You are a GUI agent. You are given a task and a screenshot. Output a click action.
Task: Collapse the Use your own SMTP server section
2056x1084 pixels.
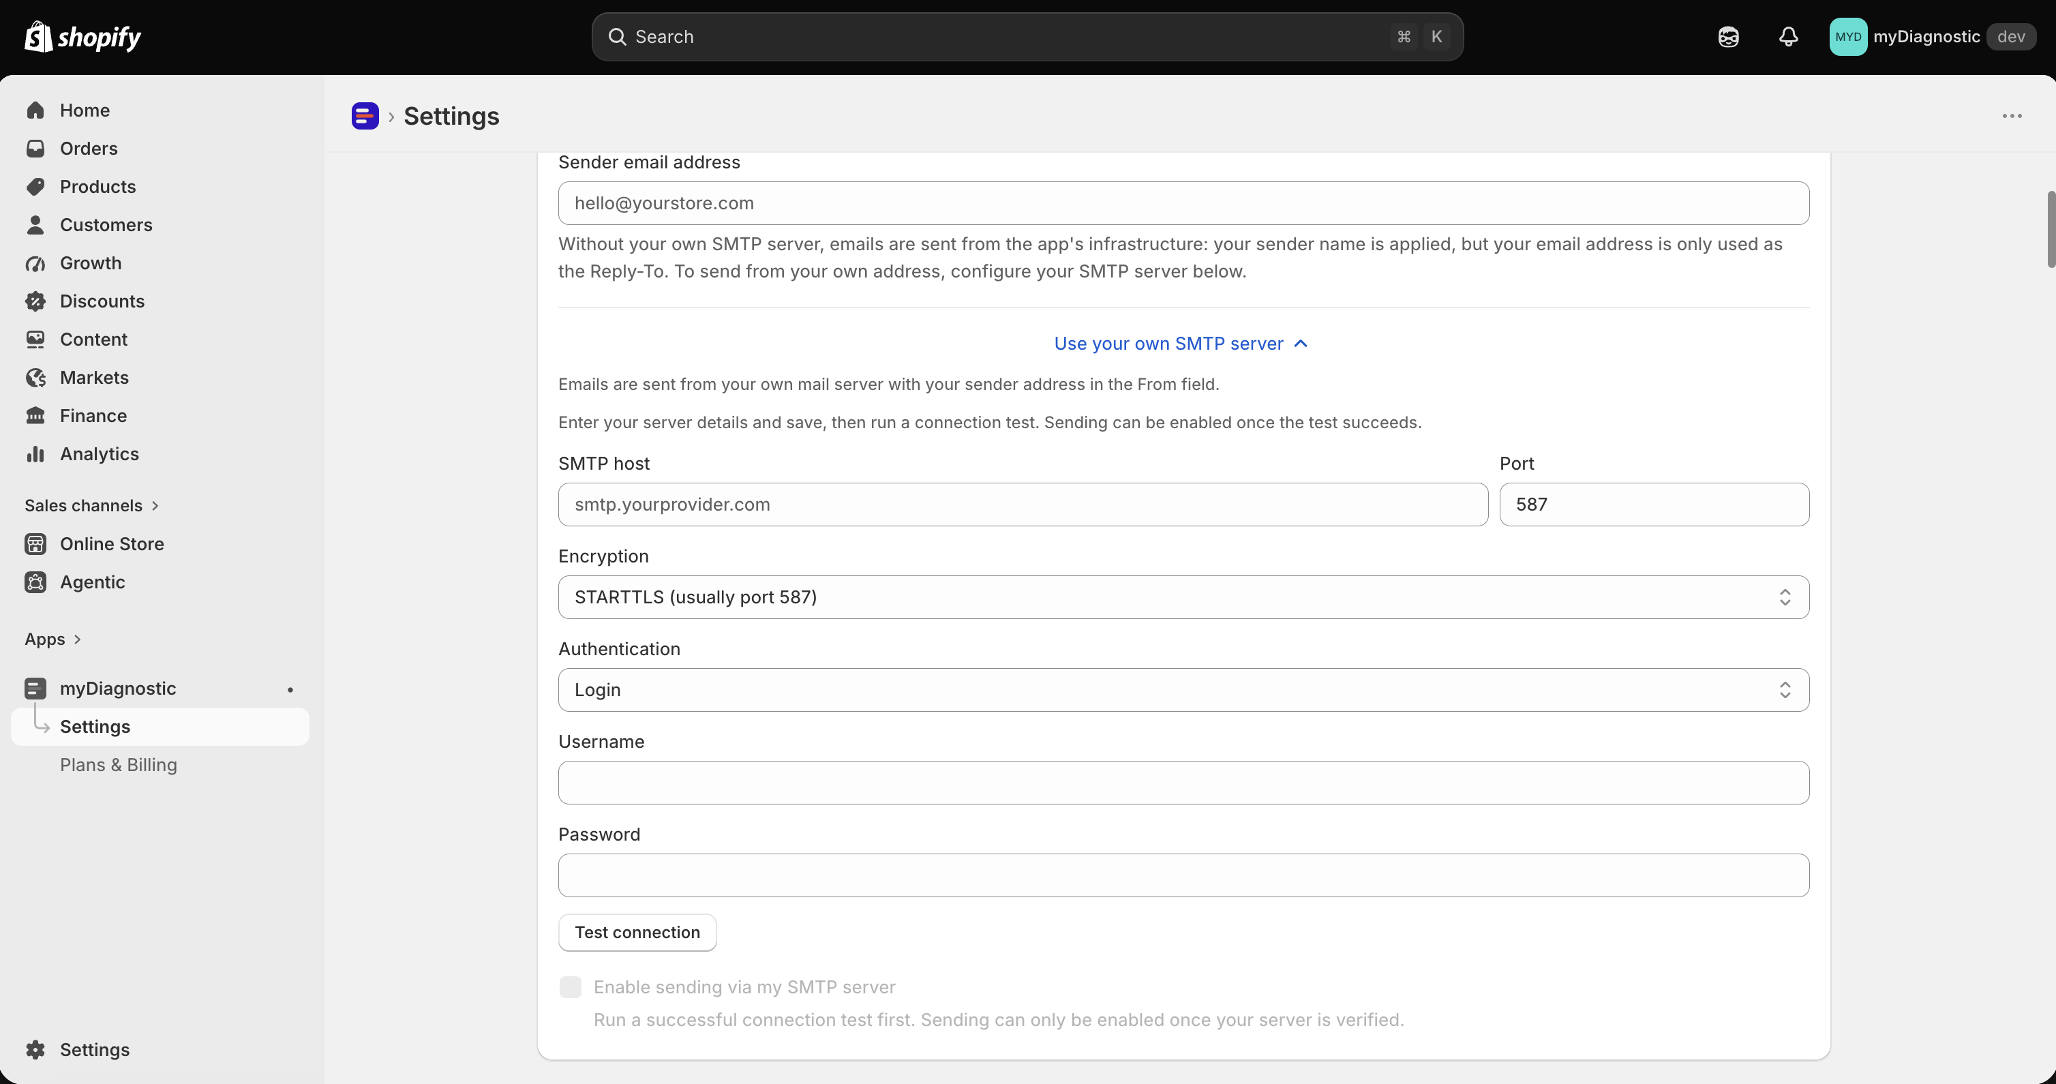(1181, 343)
